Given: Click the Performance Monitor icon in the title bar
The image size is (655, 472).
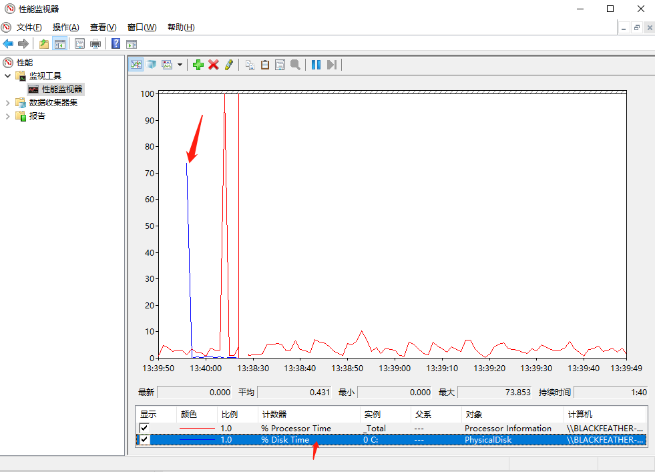Looking at the screenshot, I should [9, 9].
